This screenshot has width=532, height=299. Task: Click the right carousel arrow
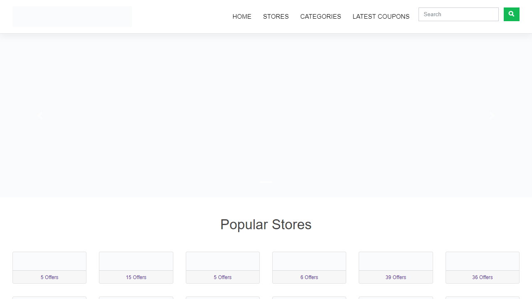(492, 116)
